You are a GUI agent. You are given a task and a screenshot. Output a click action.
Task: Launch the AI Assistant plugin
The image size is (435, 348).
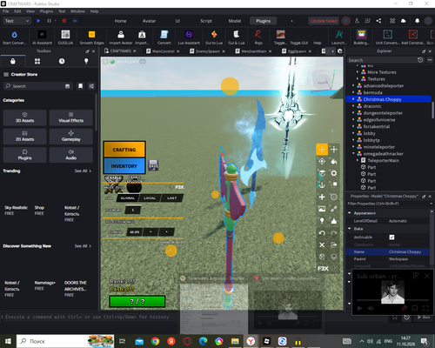(x=42, y=37)
